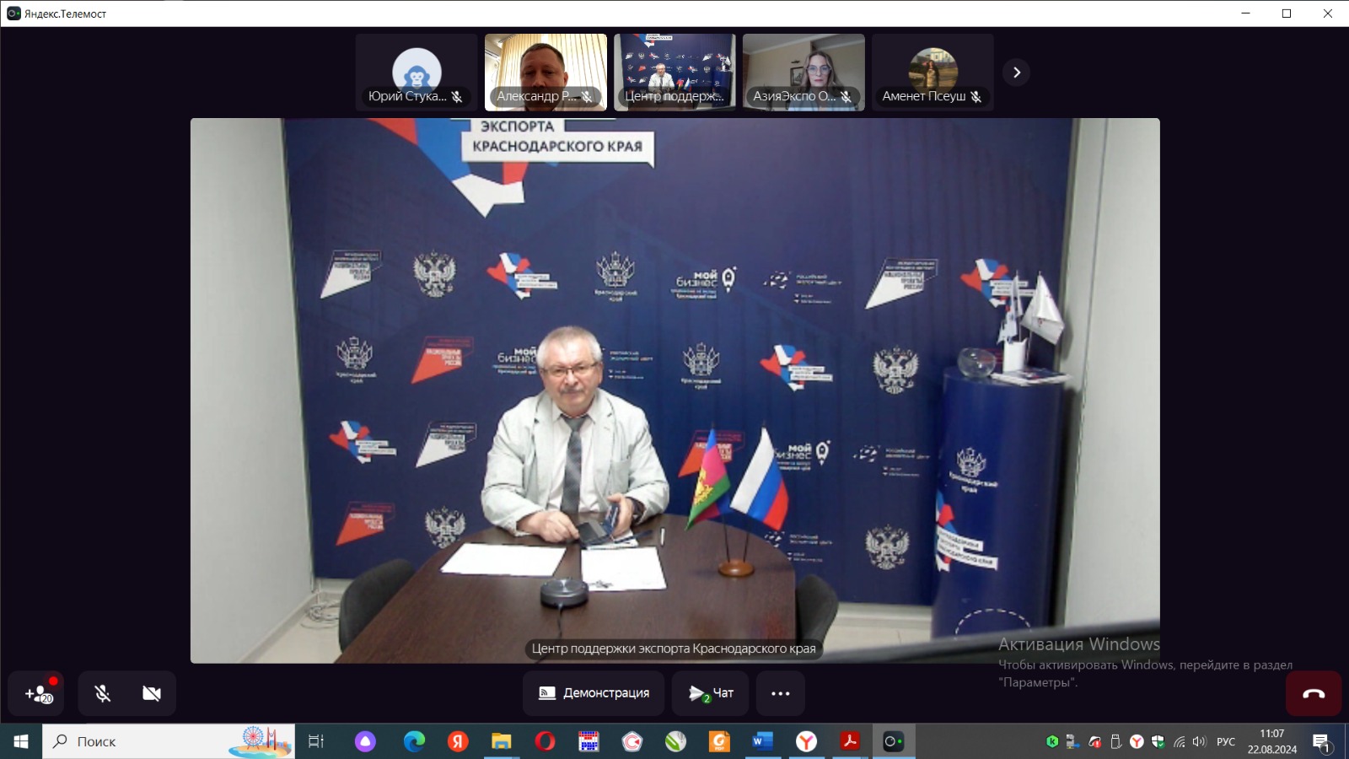Select Александр participant video thumbnail

click(x=546, y=73)
